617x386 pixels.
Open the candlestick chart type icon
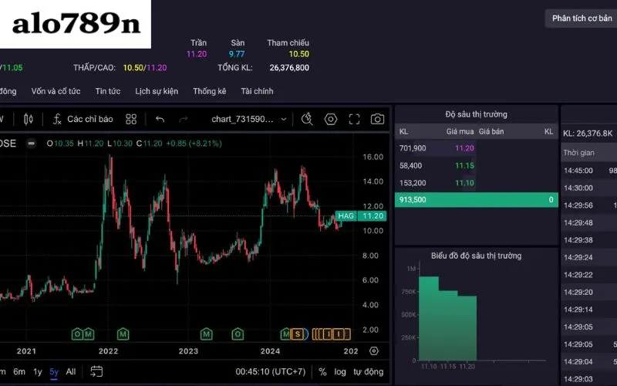[x=29, y=119]
